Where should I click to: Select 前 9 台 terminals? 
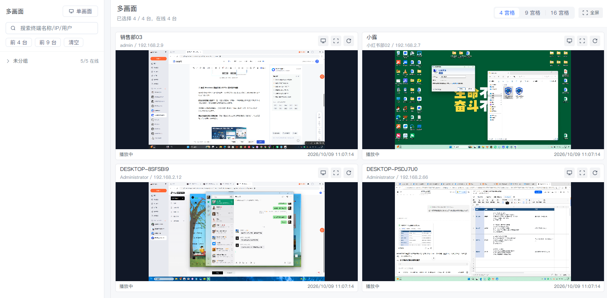[x=48, y=42]
